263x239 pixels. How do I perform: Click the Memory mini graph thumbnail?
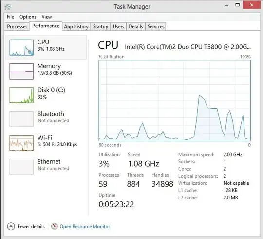pos(21,71)
